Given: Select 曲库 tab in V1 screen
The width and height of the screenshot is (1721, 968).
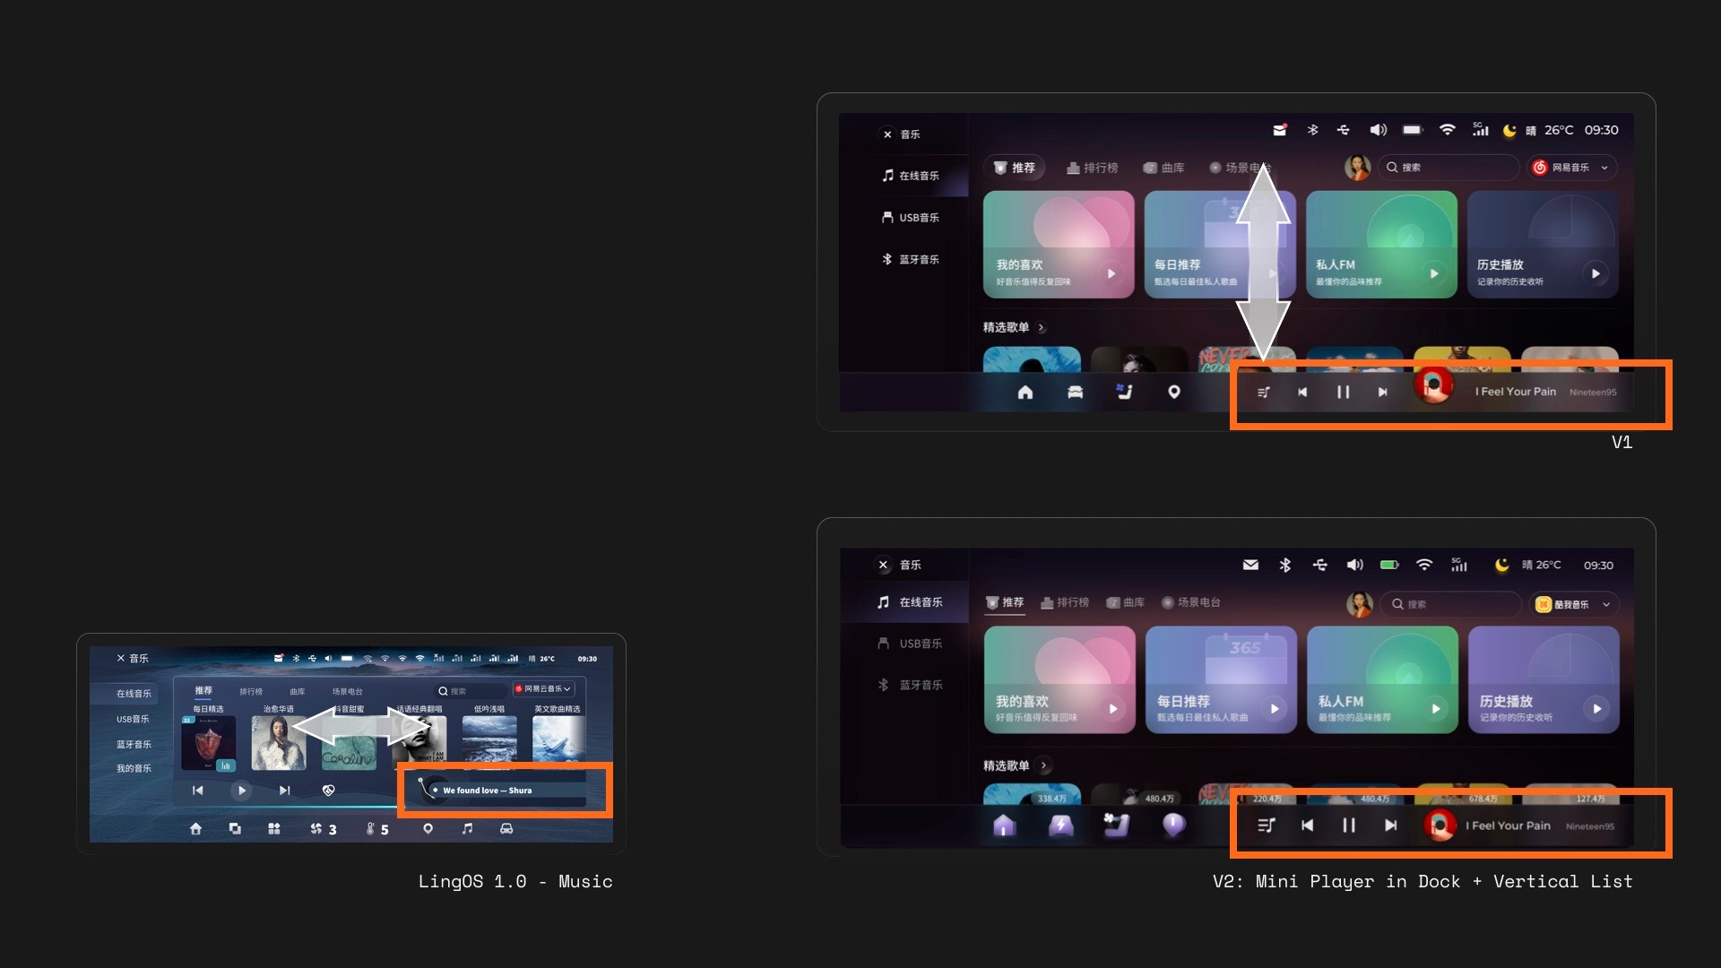Looking at the screenshot, I should pyautogui.click(x=1164, y=168).
